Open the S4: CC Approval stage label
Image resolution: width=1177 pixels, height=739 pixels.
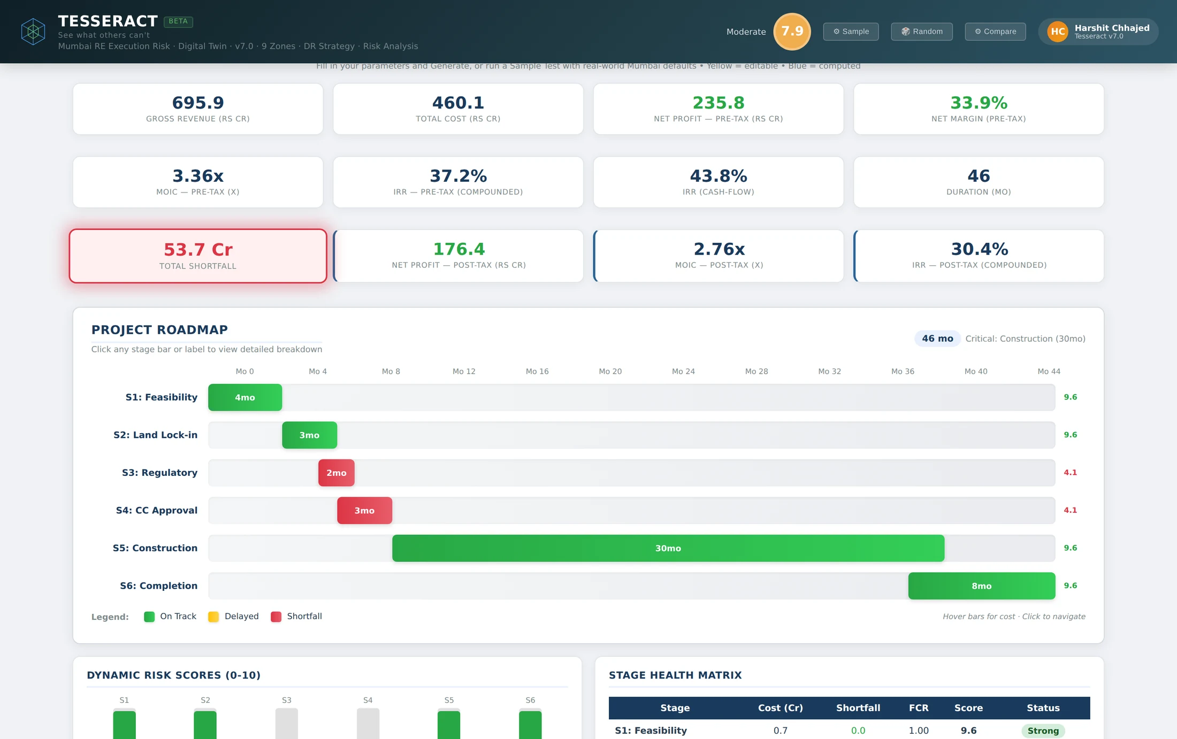[x=157, y=510]
